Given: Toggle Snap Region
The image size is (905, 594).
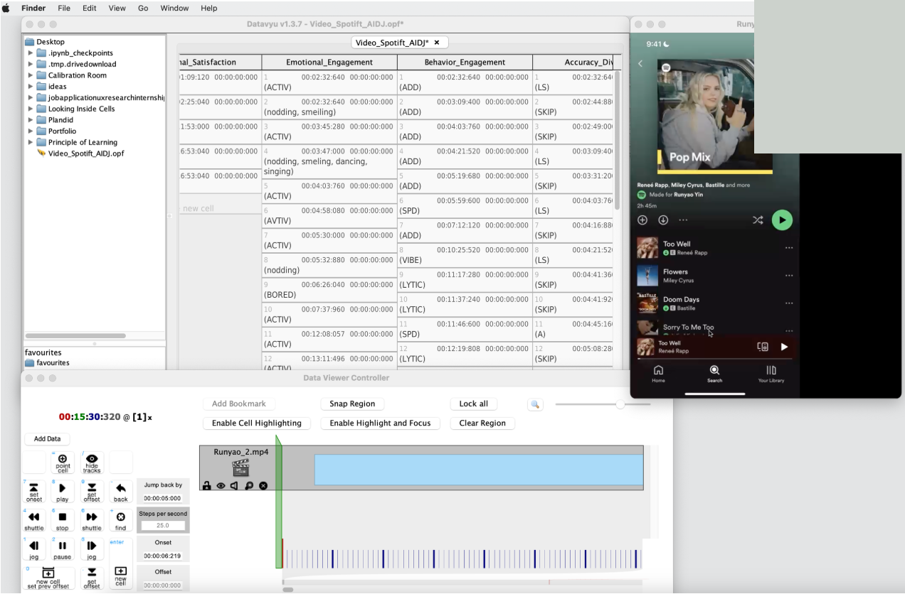Looking at the screenshot, I should click(352, 404).
